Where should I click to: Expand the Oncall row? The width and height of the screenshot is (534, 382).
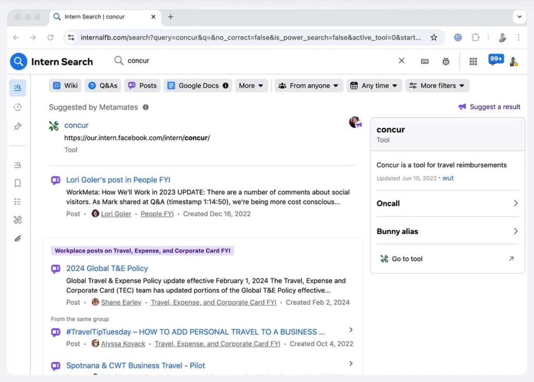pos(448,203)
